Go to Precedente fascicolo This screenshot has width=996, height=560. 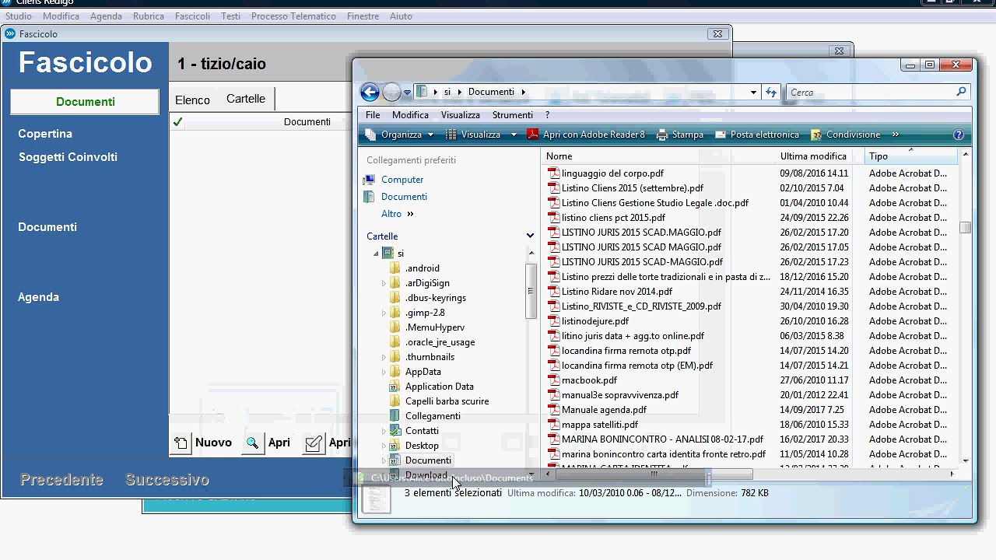click(x=61, y=480)
